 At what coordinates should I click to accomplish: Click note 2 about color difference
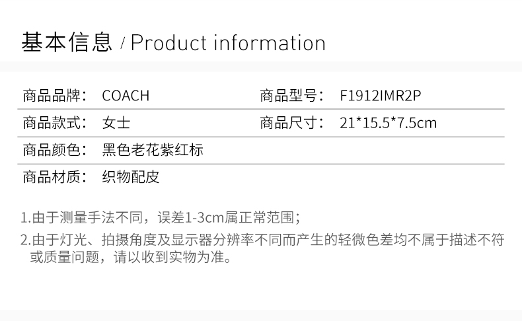click(x=262, y=248)
